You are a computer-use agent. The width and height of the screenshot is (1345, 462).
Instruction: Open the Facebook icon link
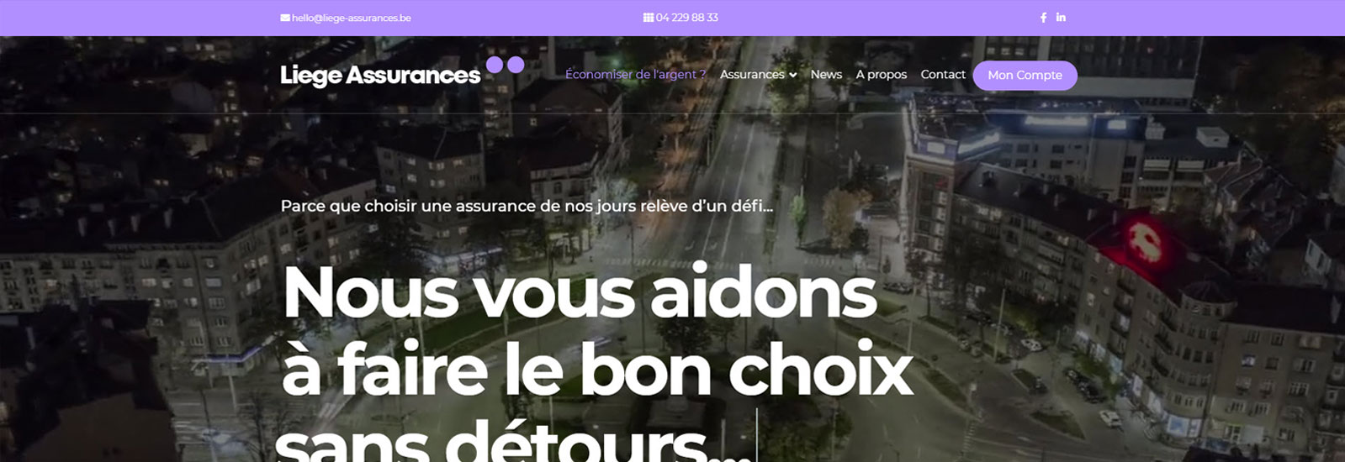point(1044,18)
